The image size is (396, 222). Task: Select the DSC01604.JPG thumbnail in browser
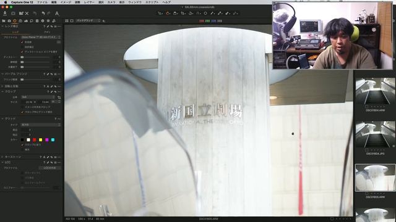click(x=376, y=134)
